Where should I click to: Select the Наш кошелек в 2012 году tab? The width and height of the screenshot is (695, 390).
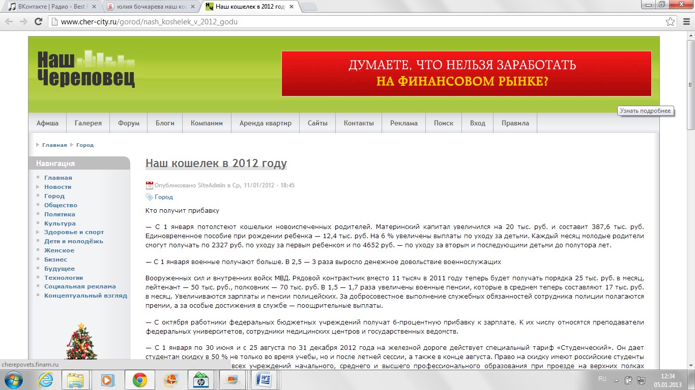click(250, 7)
